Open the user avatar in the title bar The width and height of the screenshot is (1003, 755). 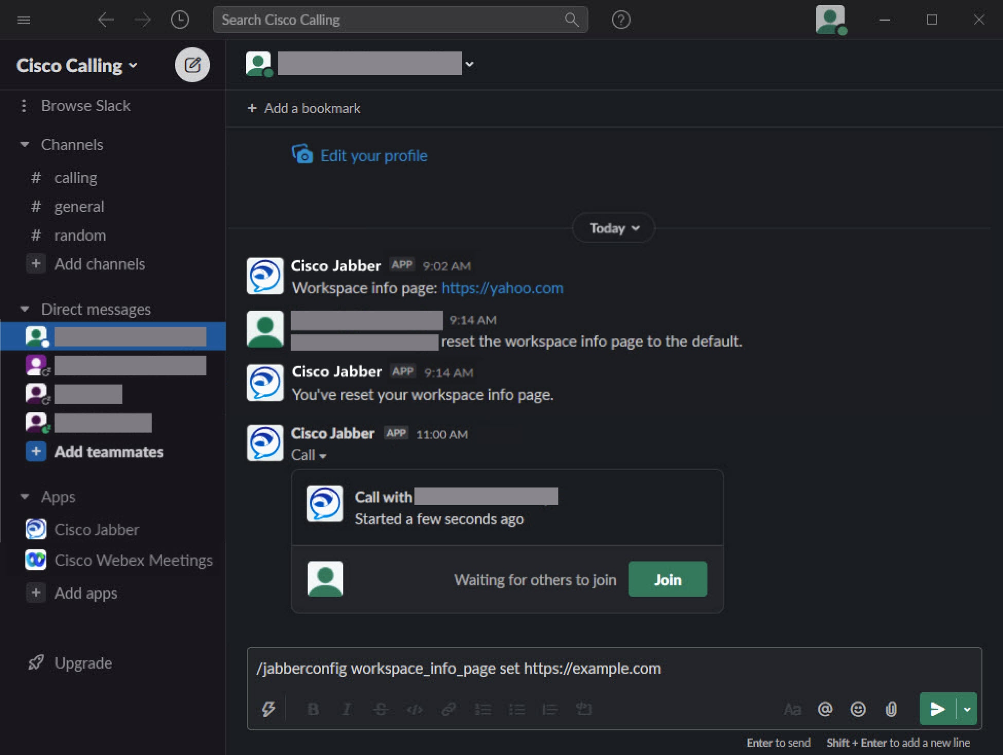tap(830, 20)
